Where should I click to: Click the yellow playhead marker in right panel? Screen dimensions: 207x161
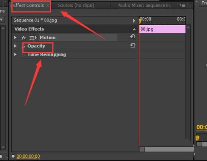tap(197, 138)
